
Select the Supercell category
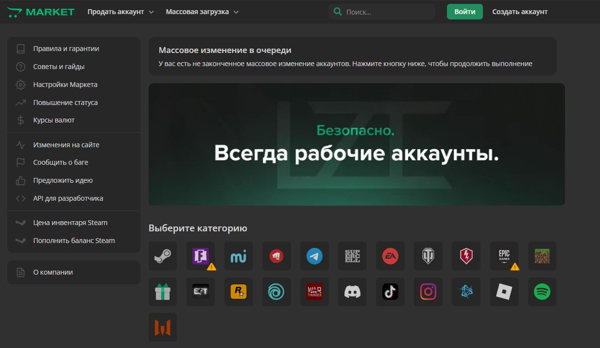click(x=352, y=256)
